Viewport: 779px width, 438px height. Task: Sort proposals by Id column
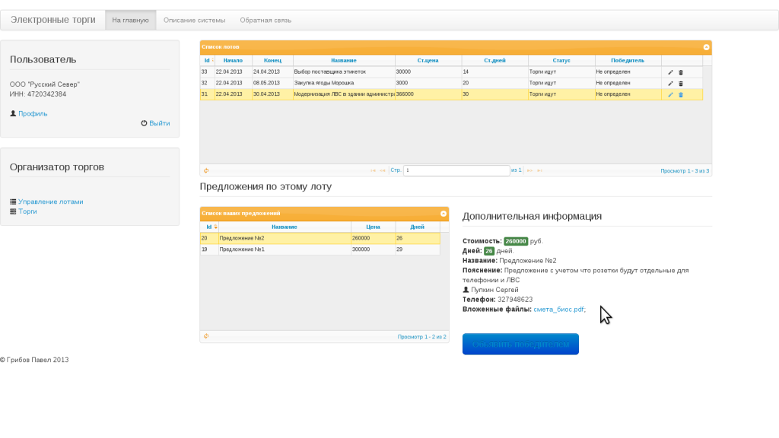[209, 227]
